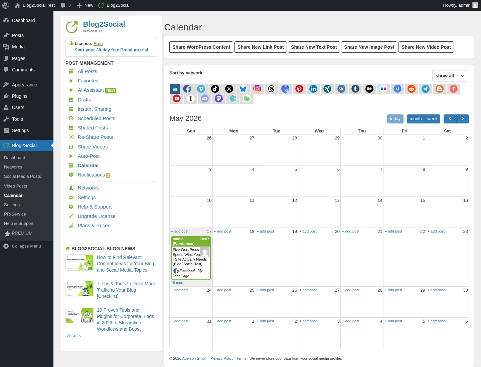
Task: Filter calendar by Threads icon
Action: [x=271, y=89]
